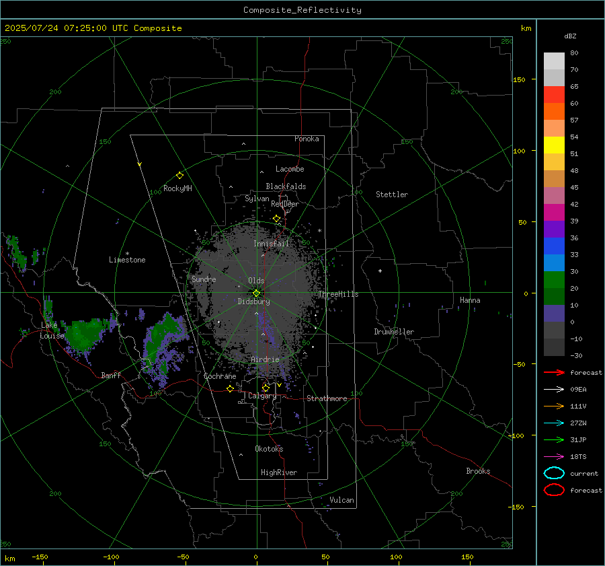Click the Hanna city label
Viewport: 605px width, 566px height.
(470, 300)
